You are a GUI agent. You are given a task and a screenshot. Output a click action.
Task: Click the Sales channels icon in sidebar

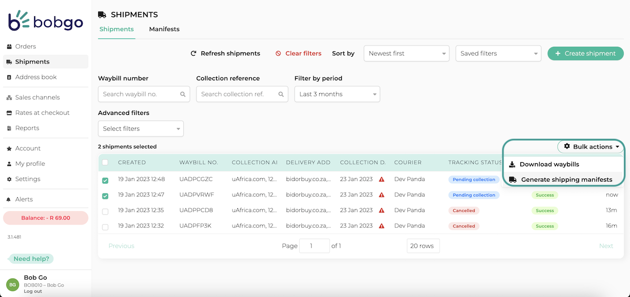9,98
